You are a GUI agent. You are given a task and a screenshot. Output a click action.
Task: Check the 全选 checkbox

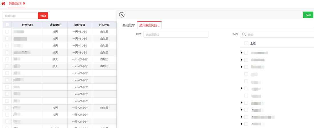click(x=246, y=43)
